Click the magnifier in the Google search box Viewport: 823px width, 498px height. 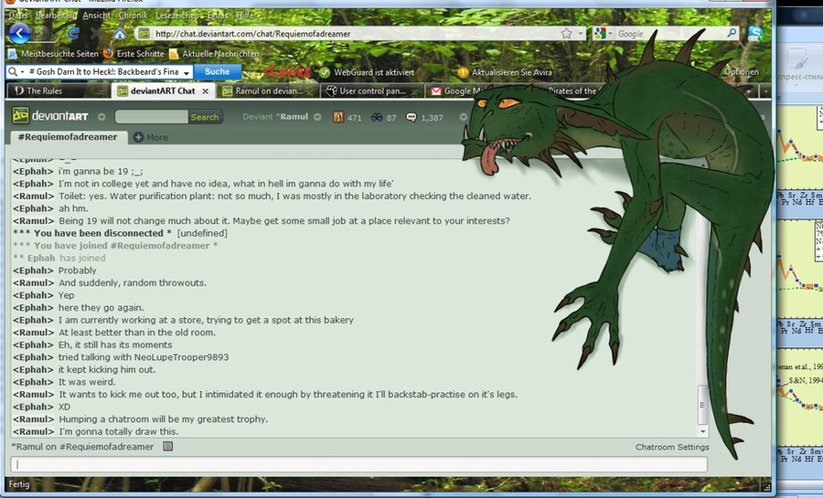732,33
